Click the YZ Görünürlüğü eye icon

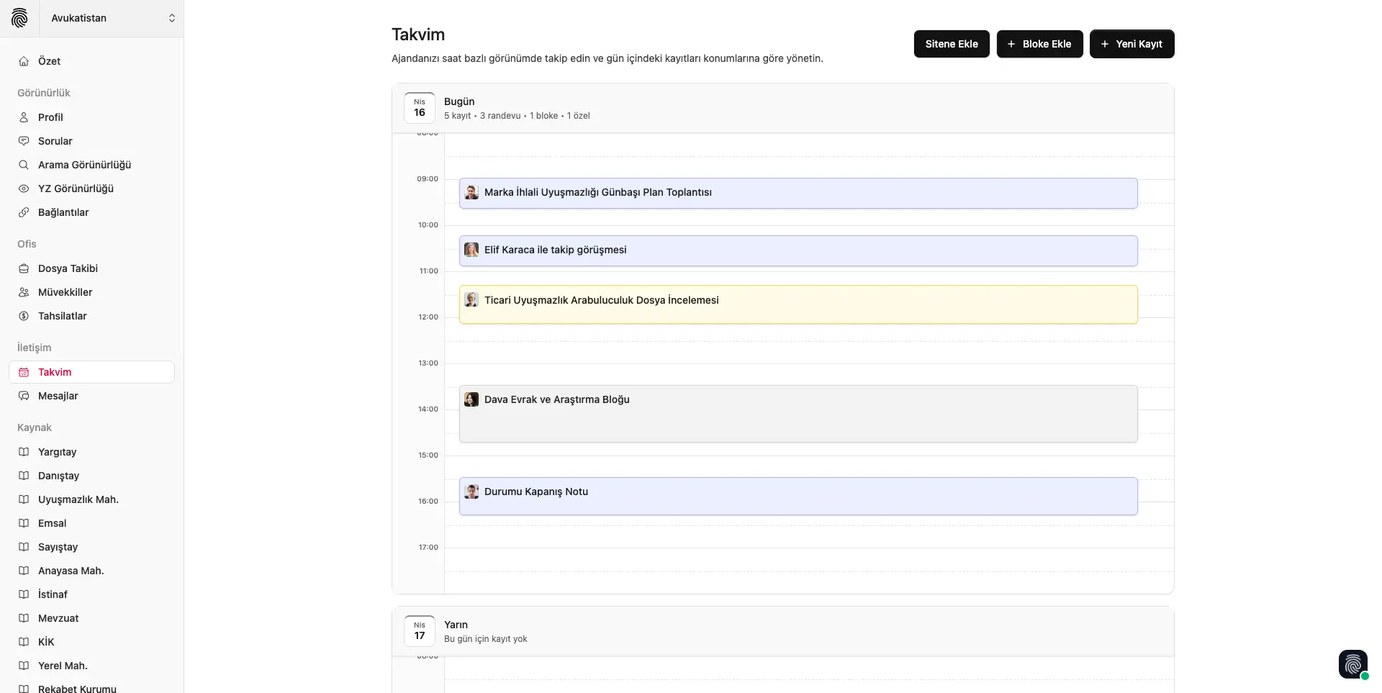click(x=24, y=189)
